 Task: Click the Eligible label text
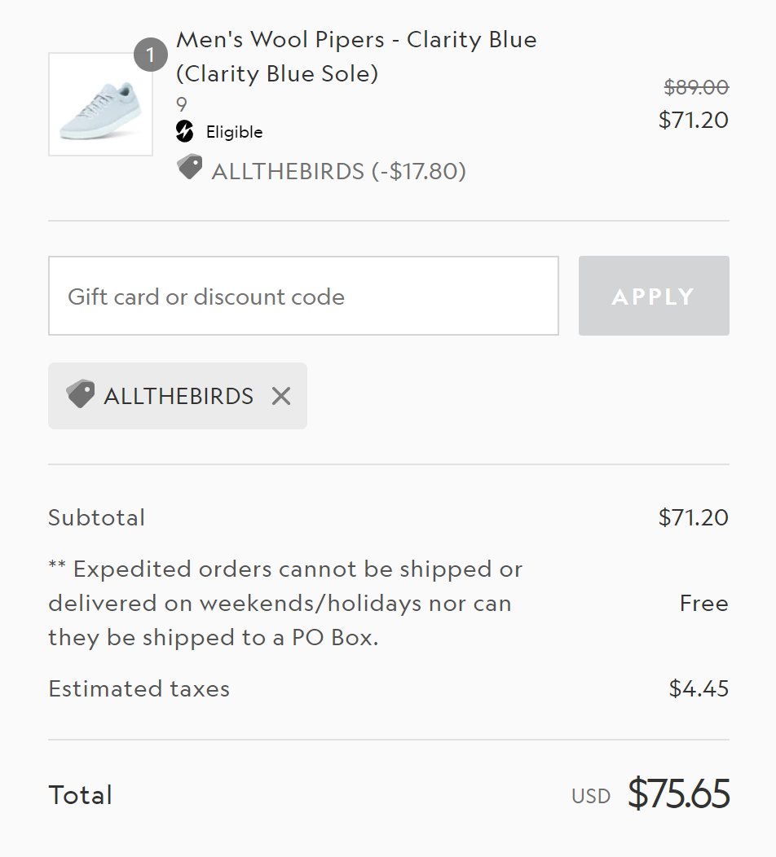234,132
